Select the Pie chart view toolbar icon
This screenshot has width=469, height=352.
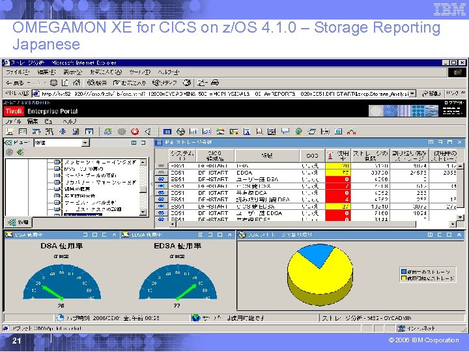(180, 132)
